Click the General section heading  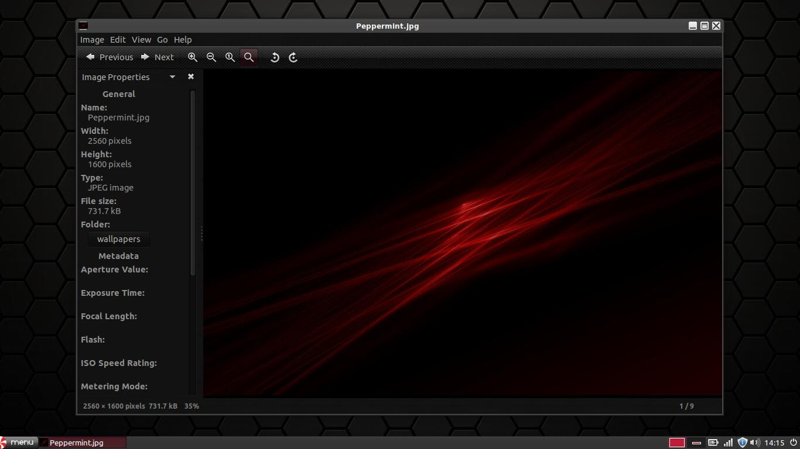pyautogui.click(x=118, y=94)
